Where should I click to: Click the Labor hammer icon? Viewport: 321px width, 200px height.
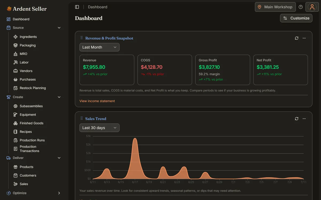click(x=16, y=62)
